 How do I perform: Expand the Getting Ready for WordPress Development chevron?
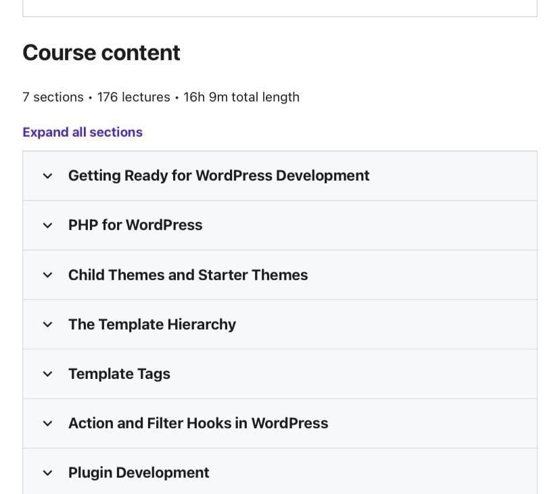47,176
